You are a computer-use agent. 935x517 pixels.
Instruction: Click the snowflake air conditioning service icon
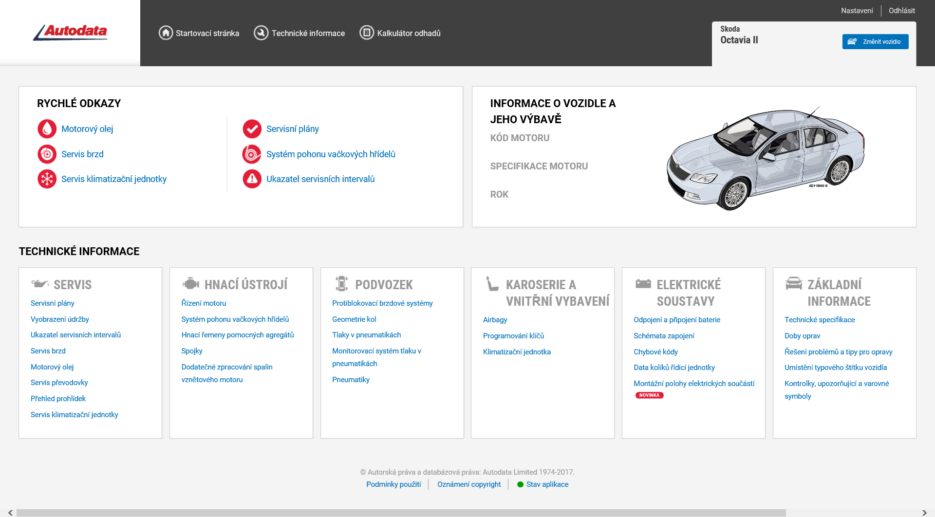[x=47, y=179]
